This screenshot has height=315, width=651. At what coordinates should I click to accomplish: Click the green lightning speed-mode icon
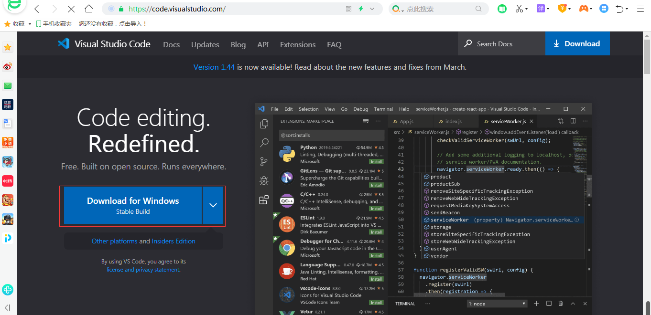pyautogui.click(x=361, y=9)
